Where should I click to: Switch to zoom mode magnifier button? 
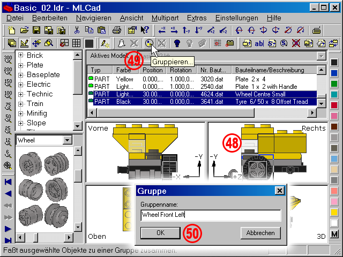click(x=49, y=43)
